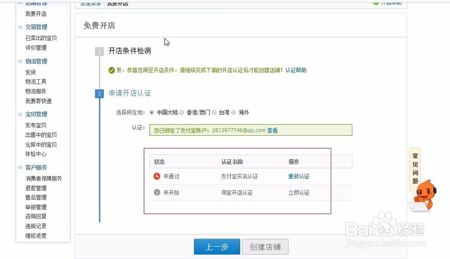This screenshot has width=450, height=259.
Task: Click the gray 未开始 info icon
Action: click(157, 192)
